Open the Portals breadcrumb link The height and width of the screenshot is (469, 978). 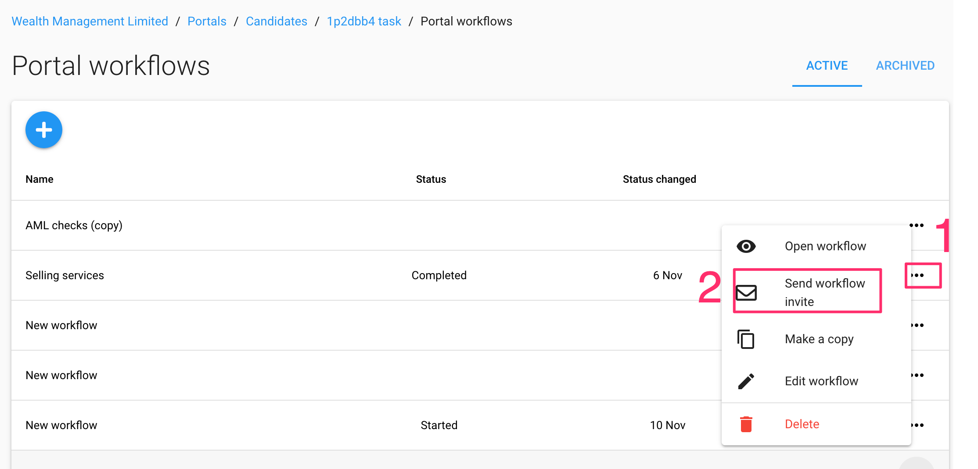(x=207, y=21)
